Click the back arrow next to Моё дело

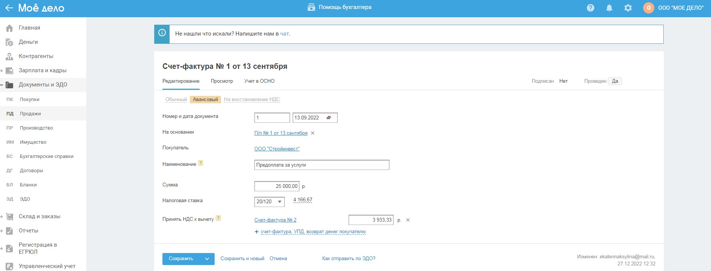(x=9, y=8)
